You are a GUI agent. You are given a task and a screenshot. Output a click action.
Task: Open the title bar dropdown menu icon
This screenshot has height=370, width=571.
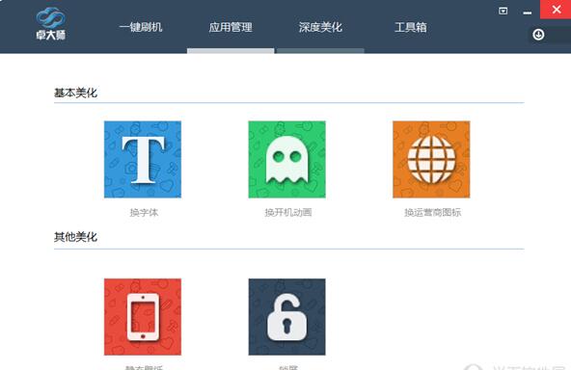[503, 11]
